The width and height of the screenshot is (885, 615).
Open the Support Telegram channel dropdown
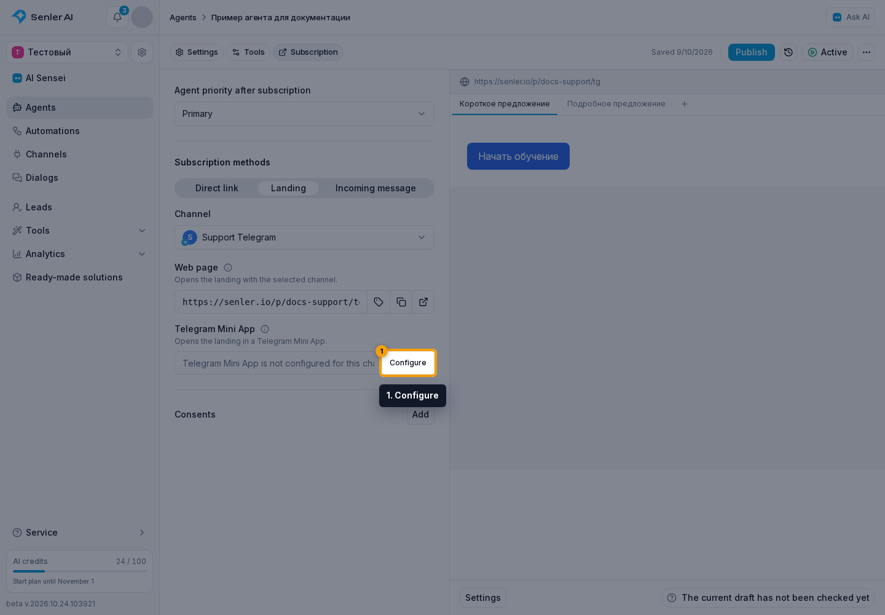[304, 237]
